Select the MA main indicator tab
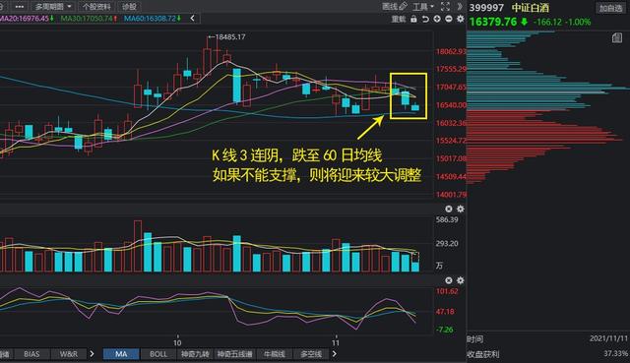This screenshot has width=630, height=363. (121, 354)
